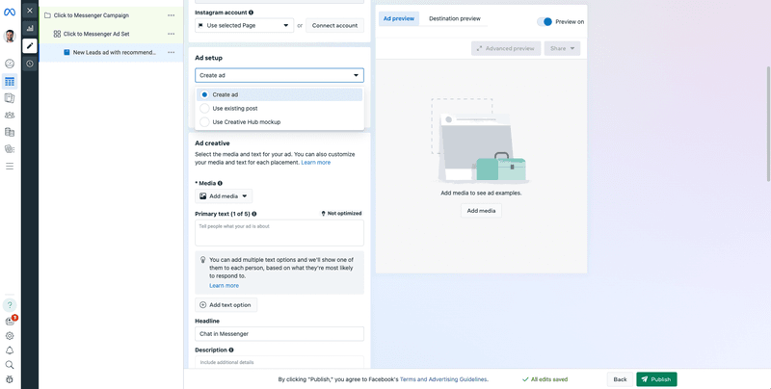
Task: Open the Ads reporting pages icon
Action: coord(10,98)
